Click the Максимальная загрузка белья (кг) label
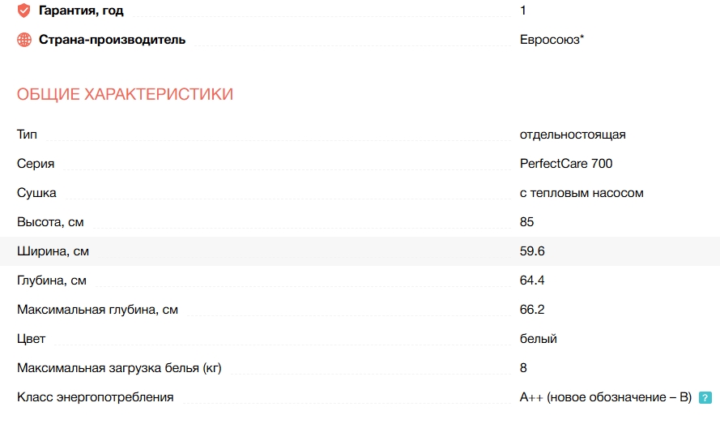 coord(119,368)
